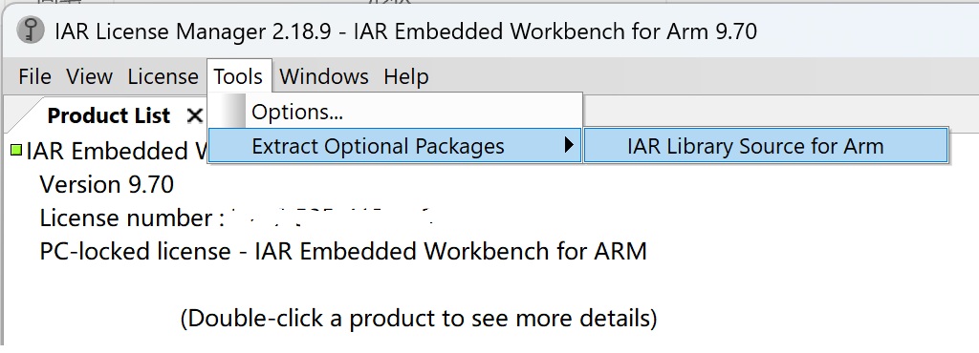Open the View menu
This screenshot has width=979, height=353.
click(89, 76)
